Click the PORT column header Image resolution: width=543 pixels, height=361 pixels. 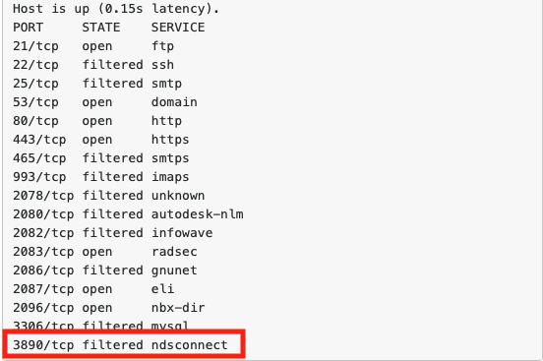tap(28, 28)
